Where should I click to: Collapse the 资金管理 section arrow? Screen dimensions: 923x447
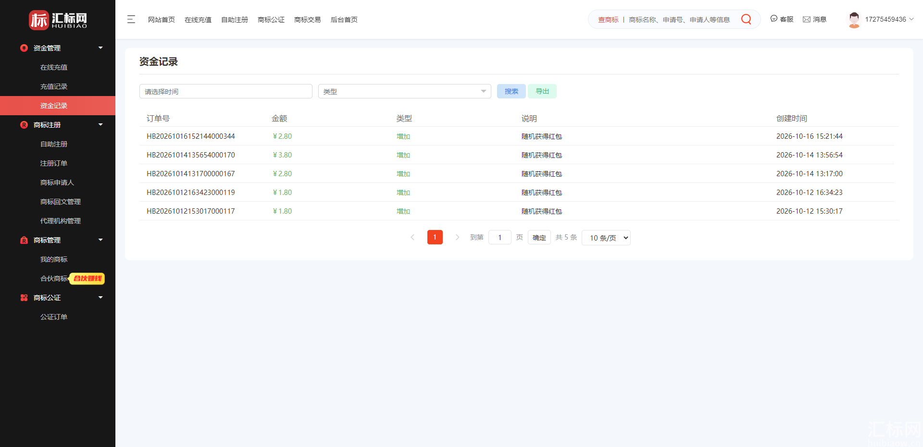tap(100, 48)
